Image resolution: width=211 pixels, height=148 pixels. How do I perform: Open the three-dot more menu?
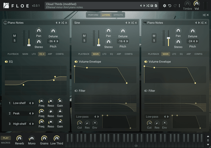coord(179,6)
